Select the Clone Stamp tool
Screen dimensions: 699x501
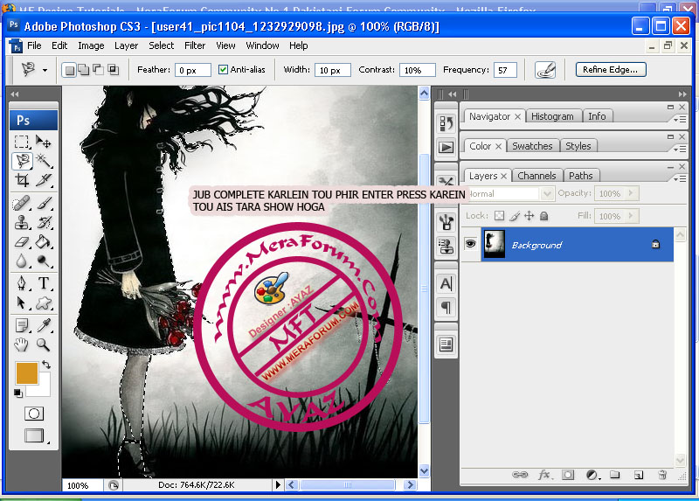click(21, 222)
